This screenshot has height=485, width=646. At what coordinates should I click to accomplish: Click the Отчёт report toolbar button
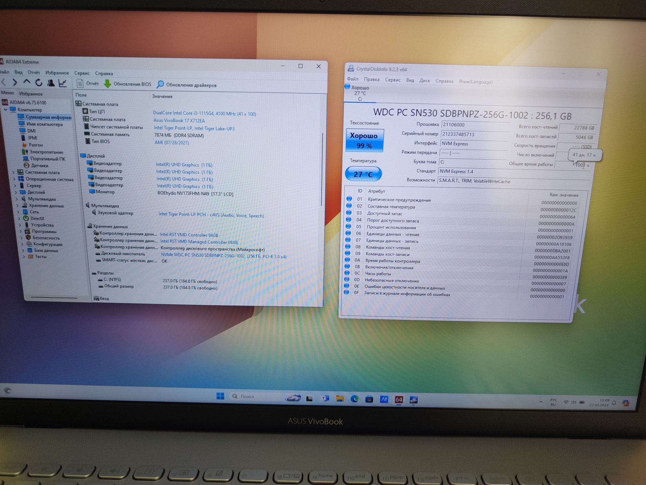(88, 83)
